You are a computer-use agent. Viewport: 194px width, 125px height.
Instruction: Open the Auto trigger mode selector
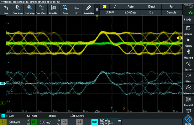pyautogui.click(x=130, y=7)
